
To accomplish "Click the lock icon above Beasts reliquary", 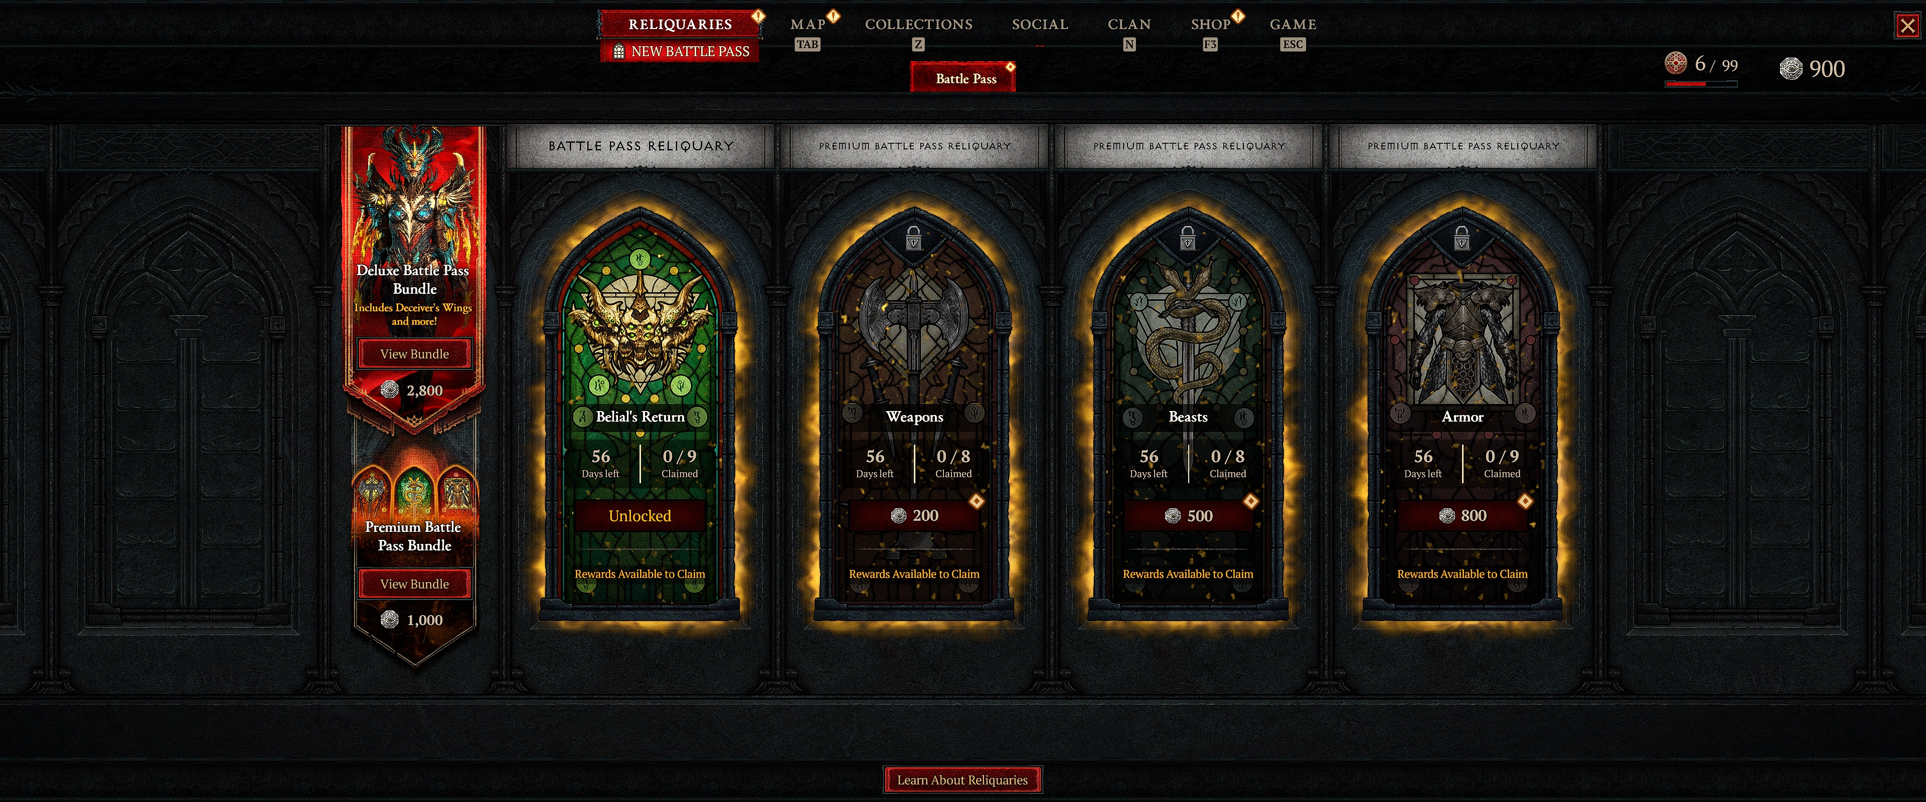I will point(1187,239).
